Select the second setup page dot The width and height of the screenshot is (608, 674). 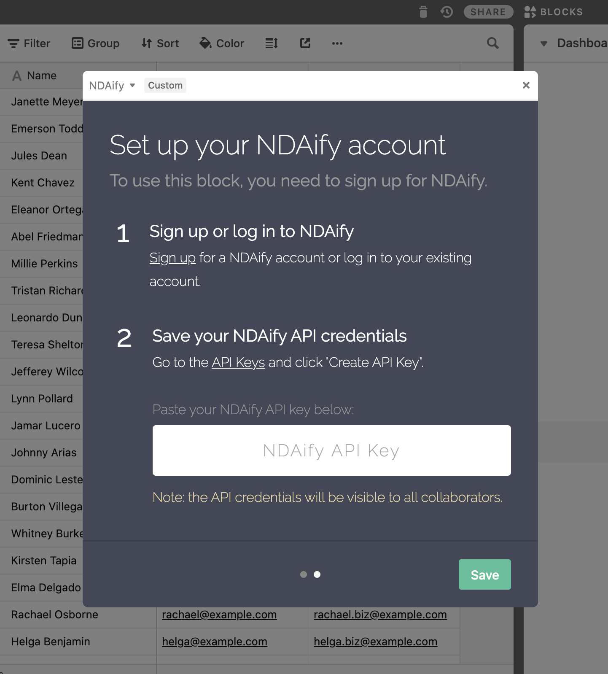(317, 574)
